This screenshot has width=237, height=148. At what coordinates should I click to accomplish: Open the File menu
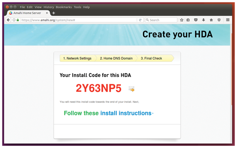pos(22,7)
